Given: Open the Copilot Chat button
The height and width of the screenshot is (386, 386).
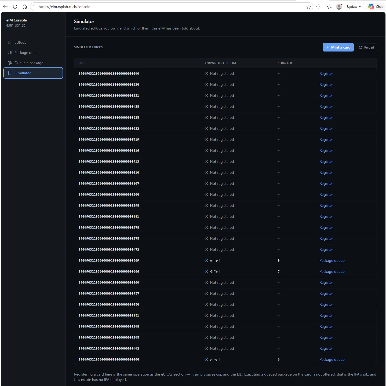Looking at the screenshot, I should click(376, 7).
